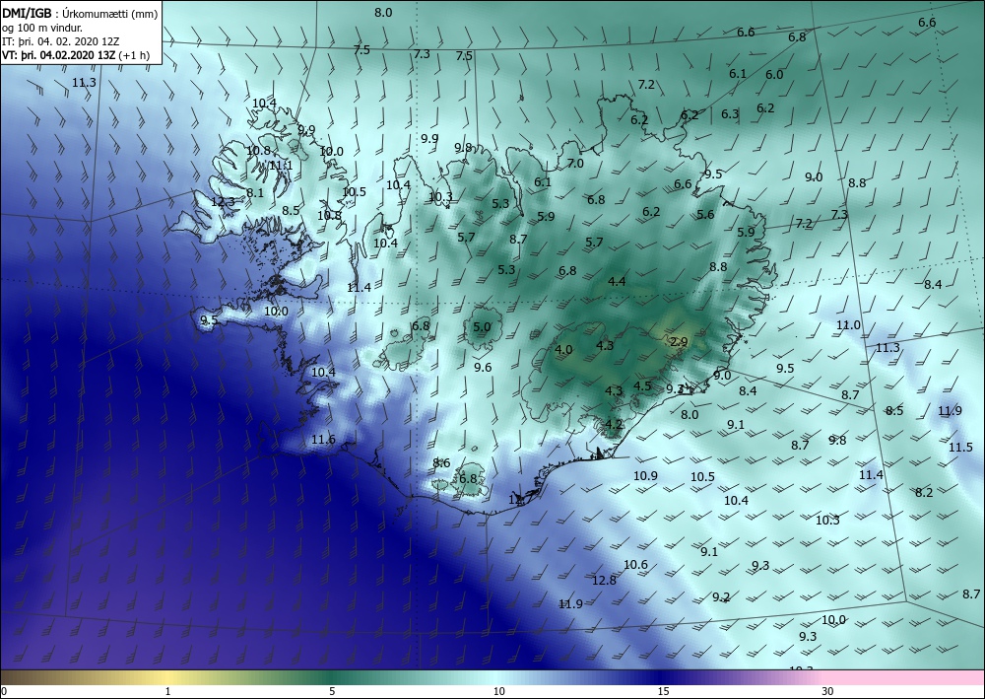Click the colour scale label 30
This screenshot has height=699, width=985.
pos(828,691)
